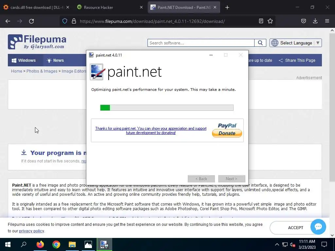Viewport: 335px width, 251px height.
Task: Click the muted volume tray icon
Action: (292, 244)
